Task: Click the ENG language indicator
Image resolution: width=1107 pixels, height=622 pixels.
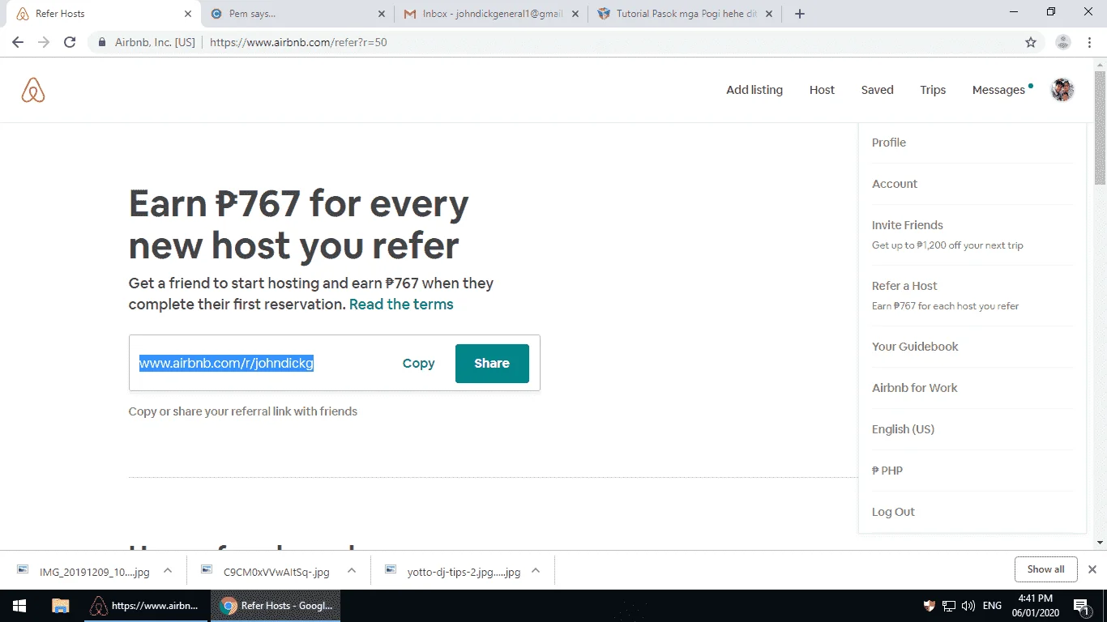Action: [x=992, y=606]
